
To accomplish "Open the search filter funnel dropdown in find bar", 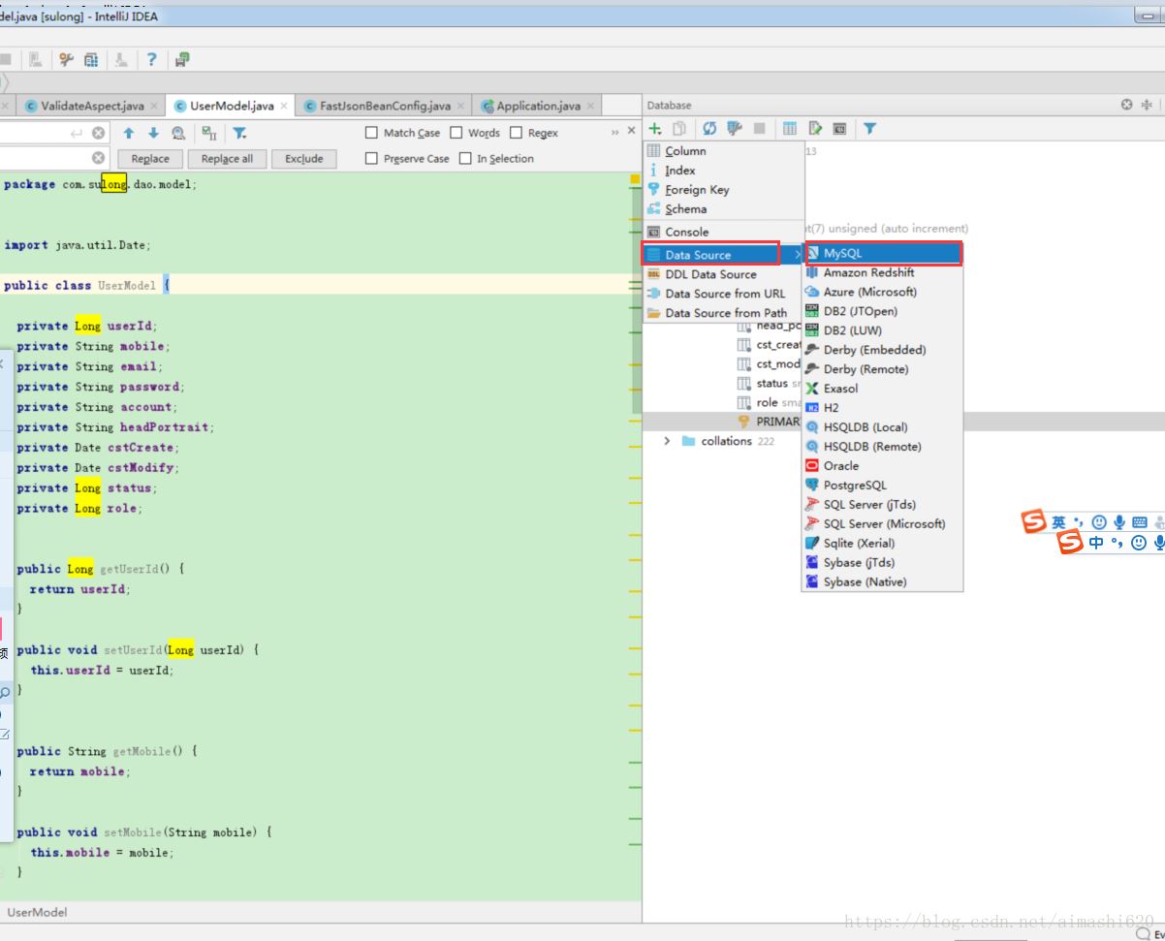I will pos(239,133).
